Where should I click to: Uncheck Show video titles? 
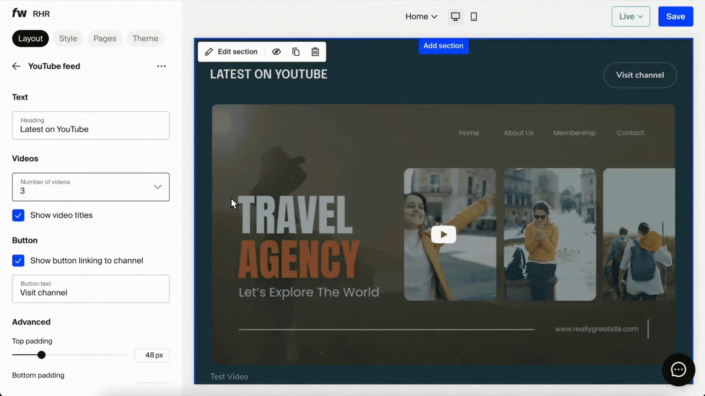(x=18, y=215)
